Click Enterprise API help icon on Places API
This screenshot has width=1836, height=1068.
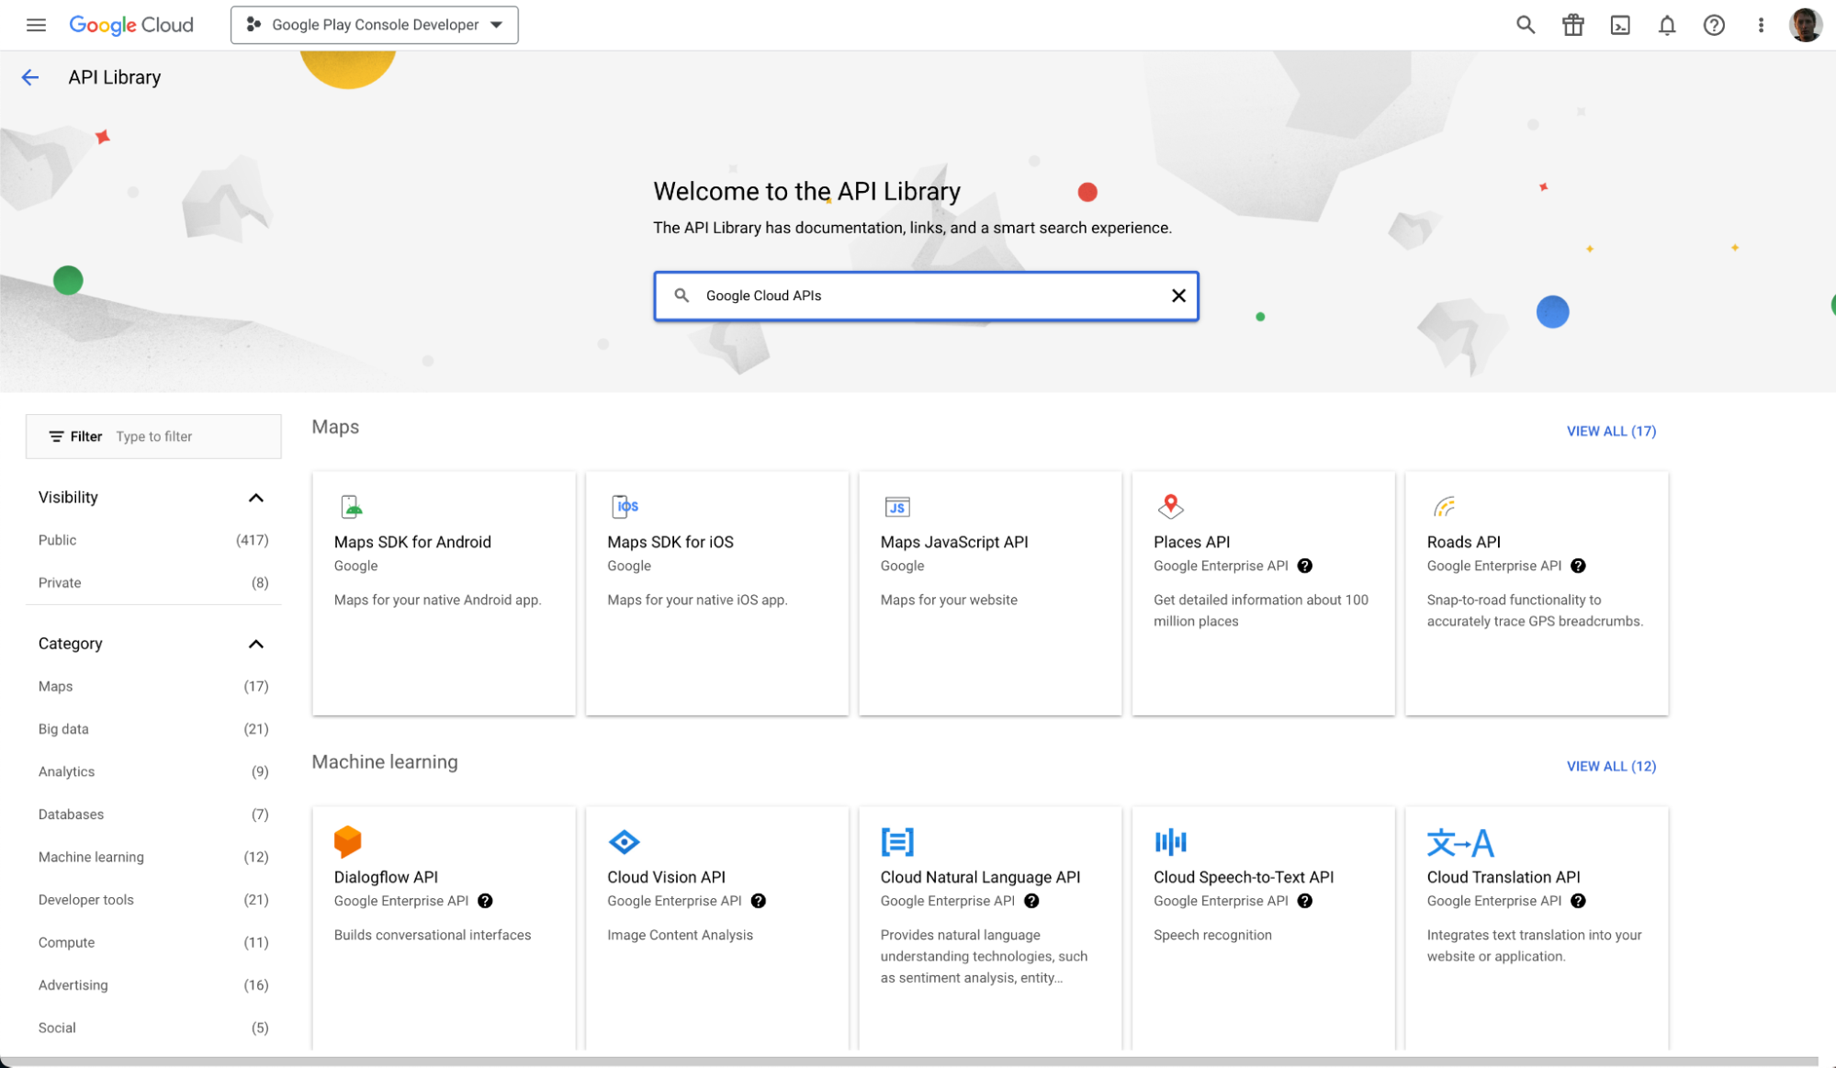point(1304,566)
